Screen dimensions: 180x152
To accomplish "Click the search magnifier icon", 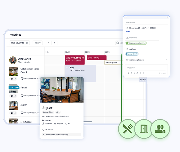I will coord(117,43).
